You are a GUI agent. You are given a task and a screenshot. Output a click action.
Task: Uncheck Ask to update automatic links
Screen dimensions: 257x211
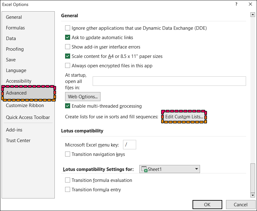click(x=68, y=37)
